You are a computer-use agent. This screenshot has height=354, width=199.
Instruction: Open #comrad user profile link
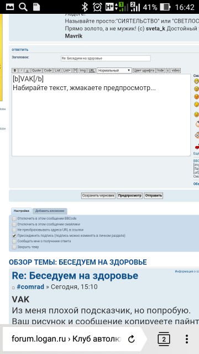pyautogui.click(x=30, y=287)
